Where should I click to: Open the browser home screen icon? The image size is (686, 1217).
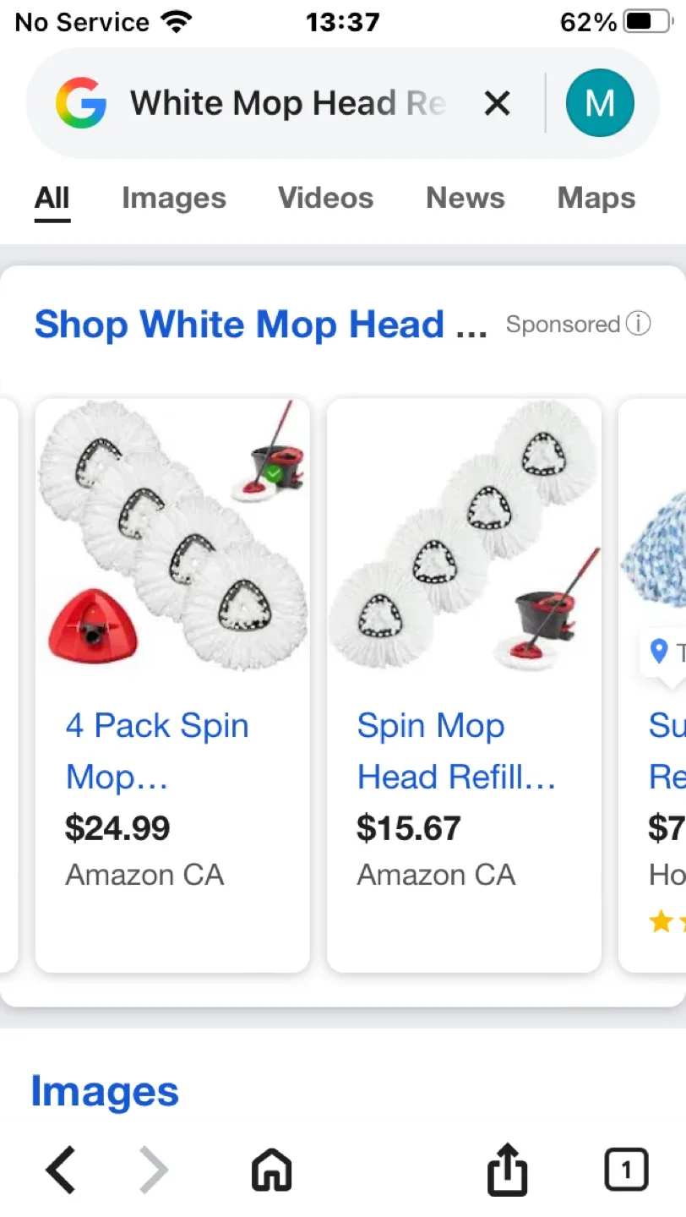(x=270, y=1170)
